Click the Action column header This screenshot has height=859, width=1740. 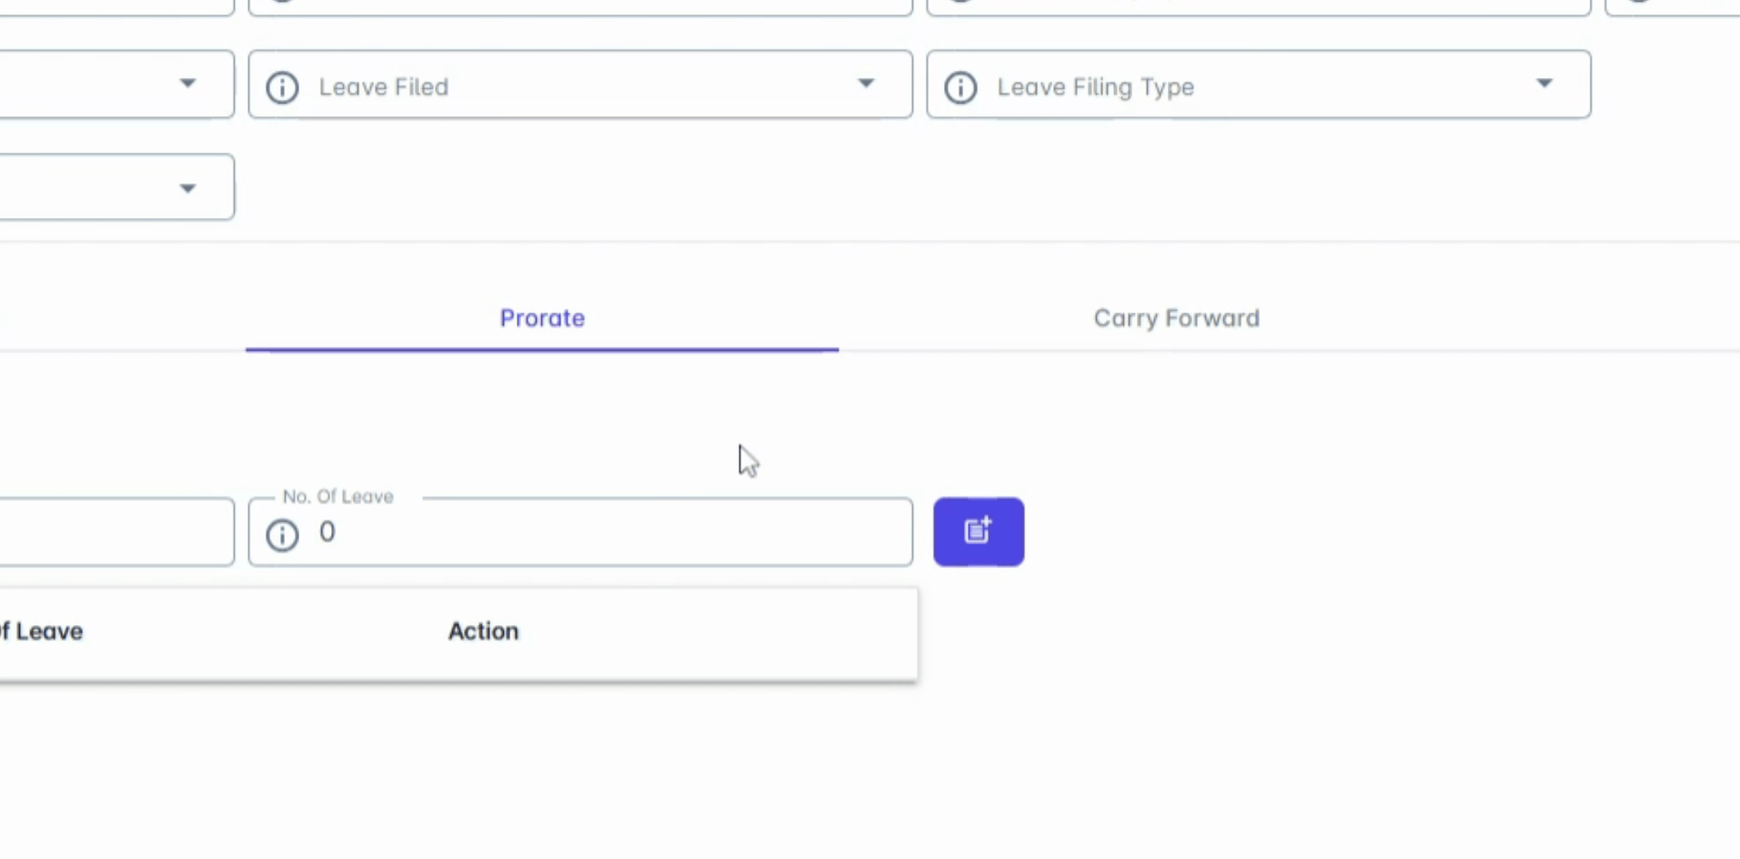pos(483,632)
